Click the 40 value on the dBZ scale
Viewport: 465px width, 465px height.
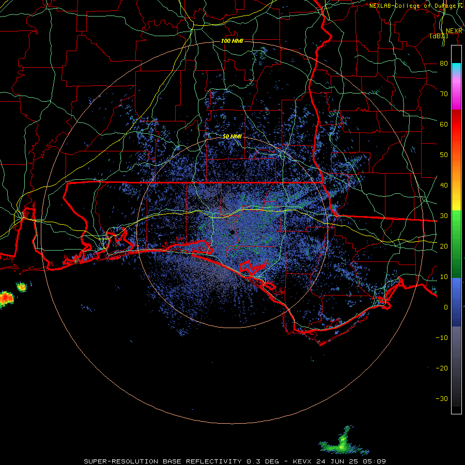tap(444, 185)
